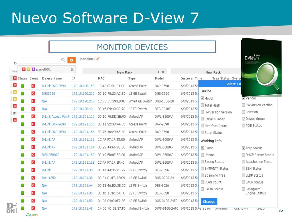Enable the Safeguard Engine Status checkbox

(x=244, y=189)
